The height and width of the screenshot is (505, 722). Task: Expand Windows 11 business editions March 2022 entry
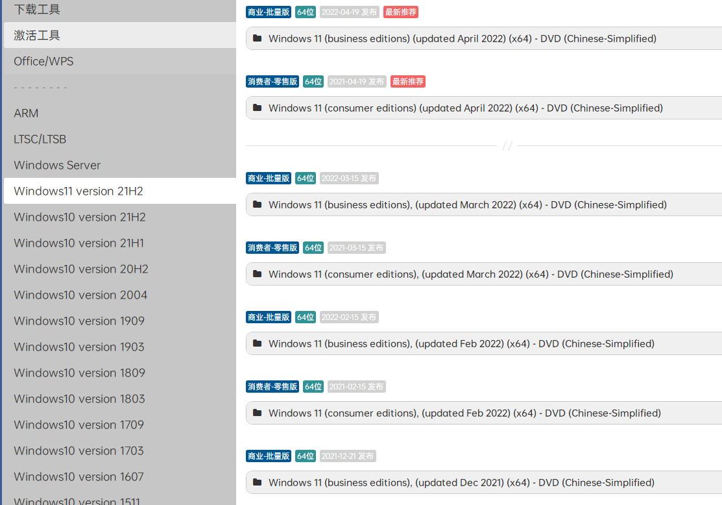tap(484, 204)
